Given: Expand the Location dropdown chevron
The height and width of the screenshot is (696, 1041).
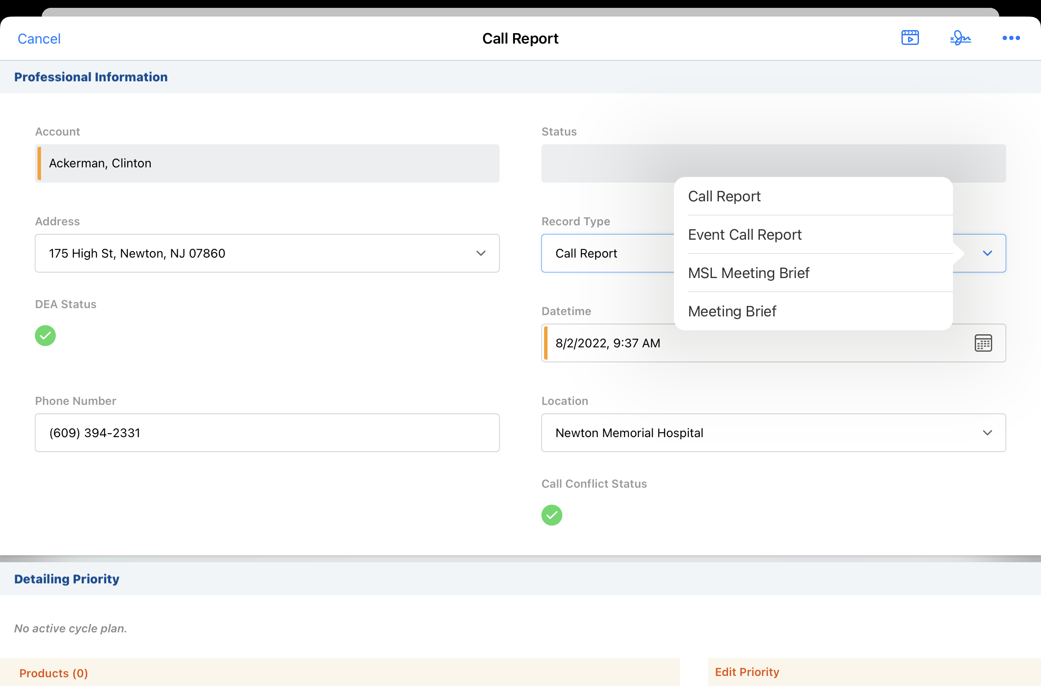Looking at the screenshot, I should coord(987,433).
